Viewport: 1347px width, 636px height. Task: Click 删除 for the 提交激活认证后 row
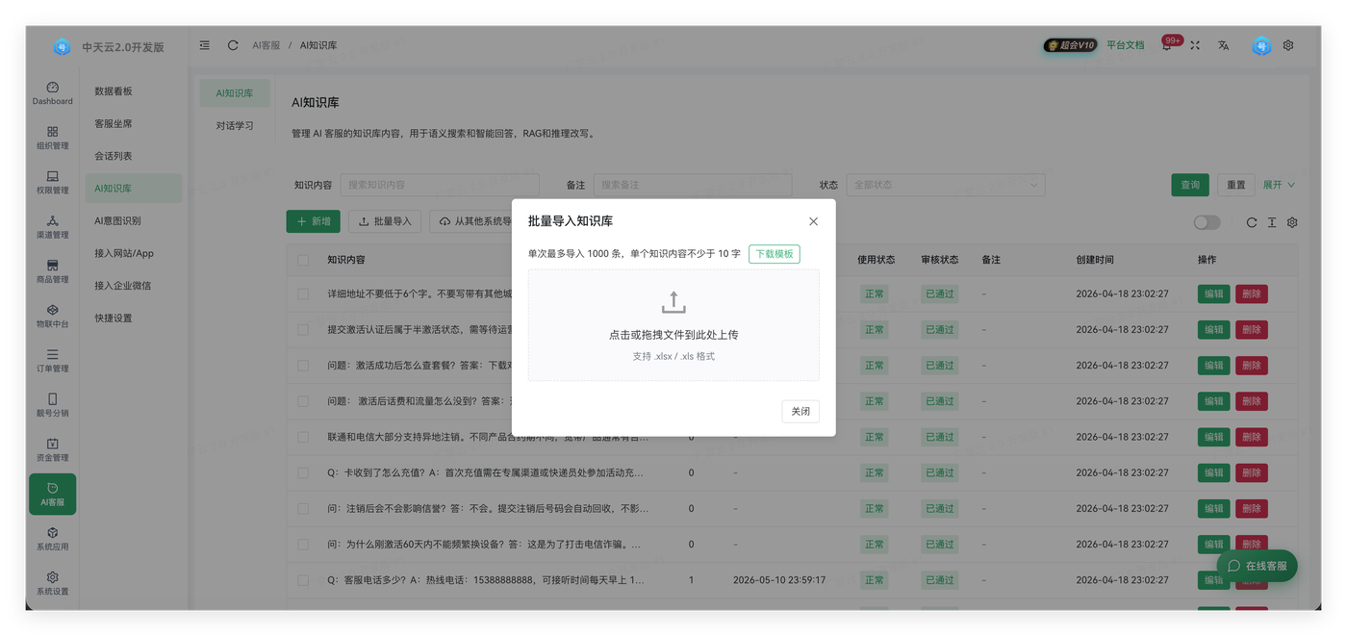click(x=1251, y=329)
